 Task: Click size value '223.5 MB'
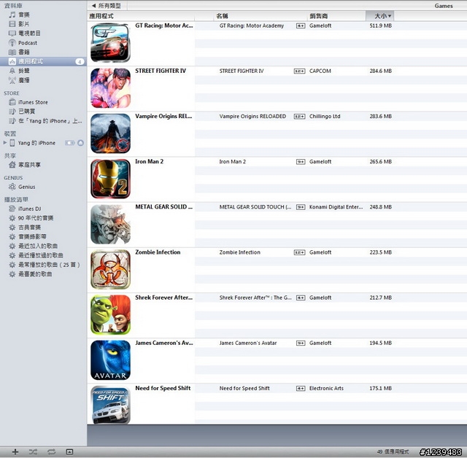click(x=381, y=252)
